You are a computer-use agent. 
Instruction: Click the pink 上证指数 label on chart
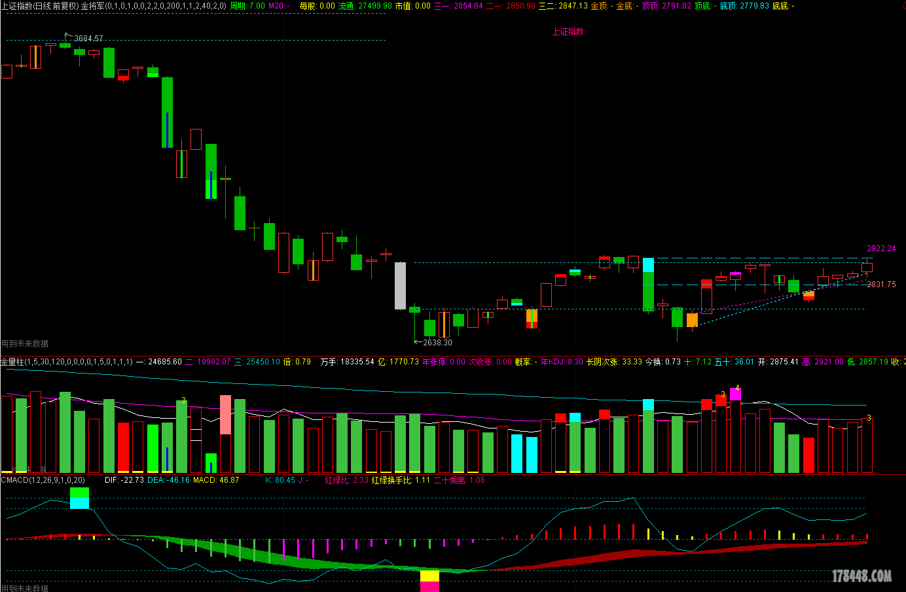[x=568, y=31]
